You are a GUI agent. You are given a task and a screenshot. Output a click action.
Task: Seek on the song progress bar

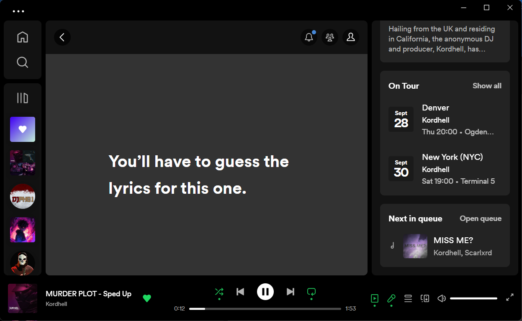265,309
